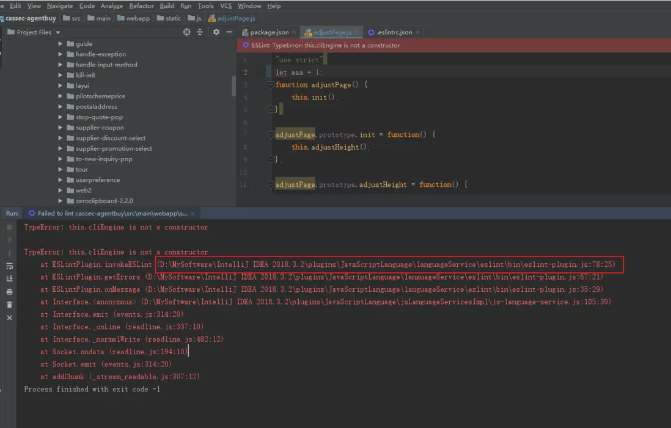Image resolution: width=671 pixels, height=428 pixels.
Task: Expand the supplier-coupon folder
Action: [61, 128]
